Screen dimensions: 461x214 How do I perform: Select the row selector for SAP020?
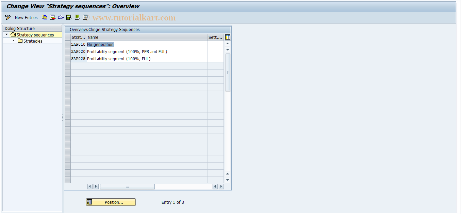(67, 51)
